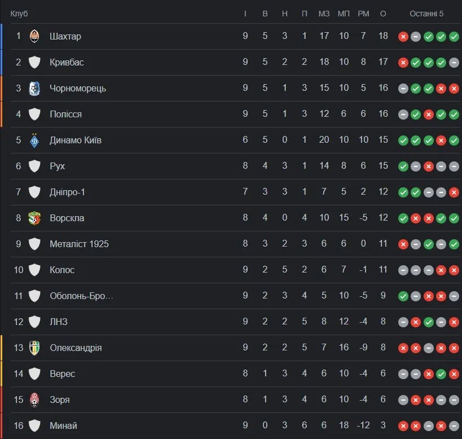The width and height of the screenshot is (462, 439).
Task: Click the placeholder shield beside Кривбас
Action: [x=34, y=62]
